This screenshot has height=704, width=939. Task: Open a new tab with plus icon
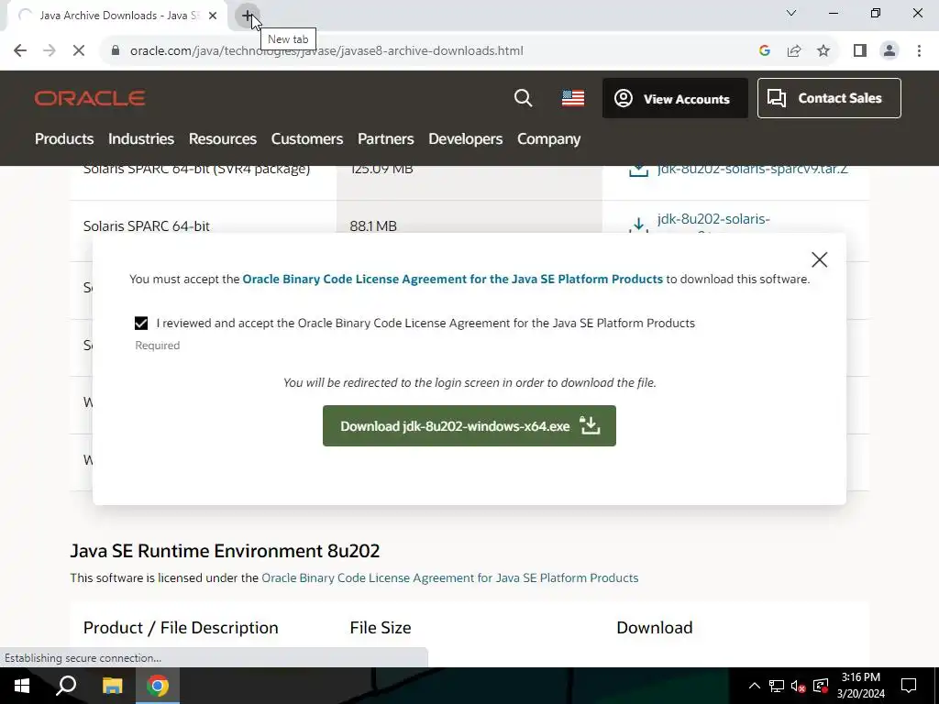247,16
